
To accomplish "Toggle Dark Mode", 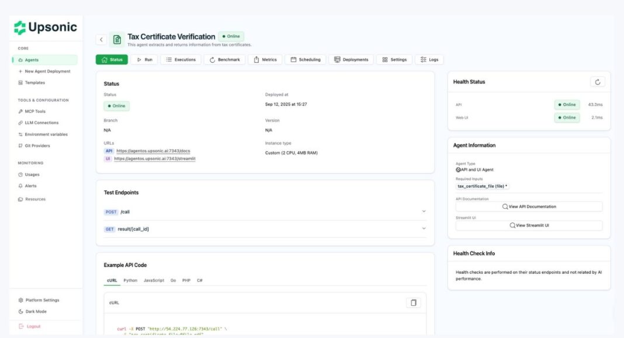I will pos(36,312).
